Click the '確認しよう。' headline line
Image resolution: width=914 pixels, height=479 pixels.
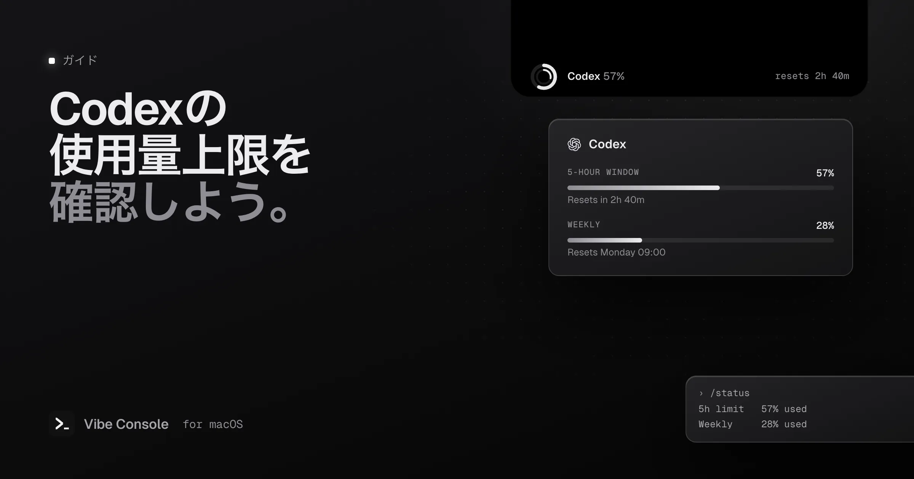click(x=168, y=201)
